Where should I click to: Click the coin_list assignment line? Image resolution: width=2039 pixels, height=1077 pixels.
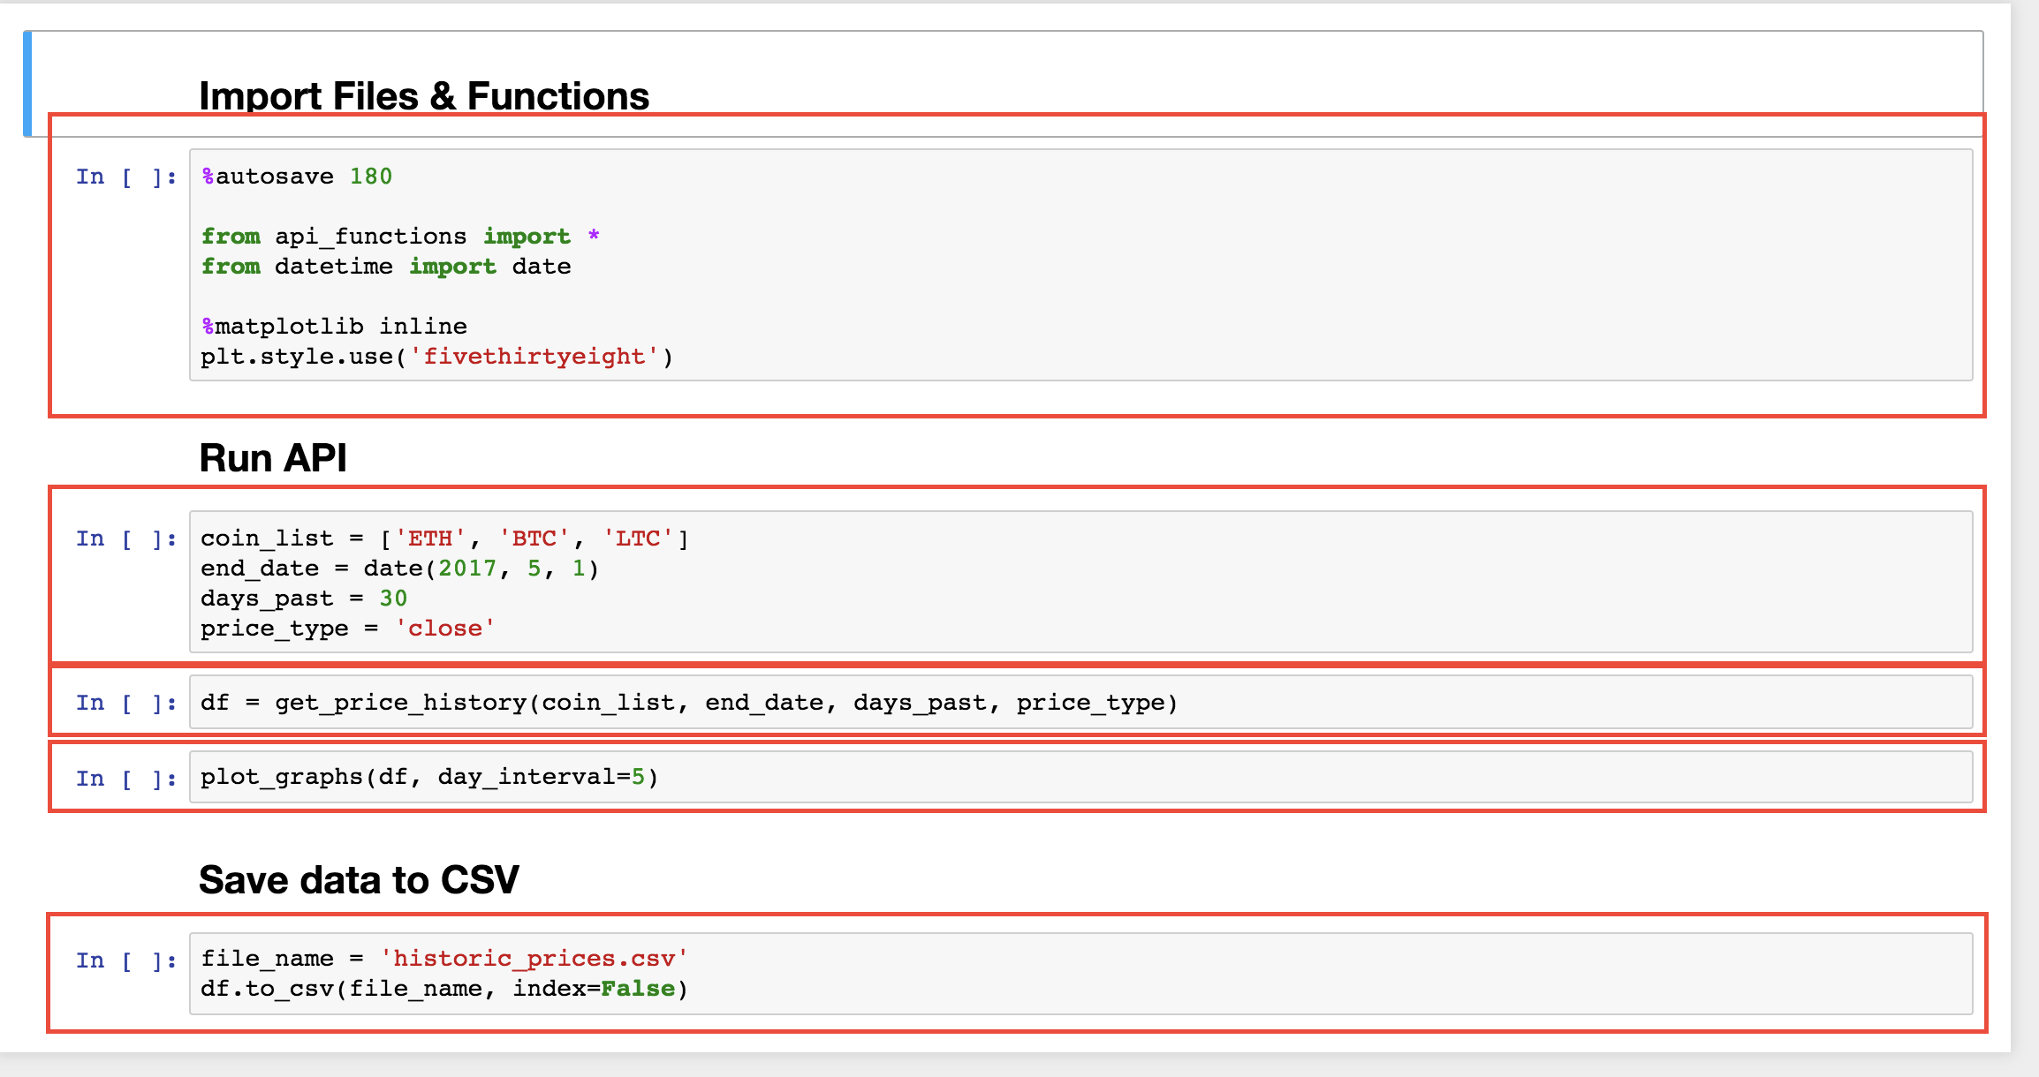(444, 538)
